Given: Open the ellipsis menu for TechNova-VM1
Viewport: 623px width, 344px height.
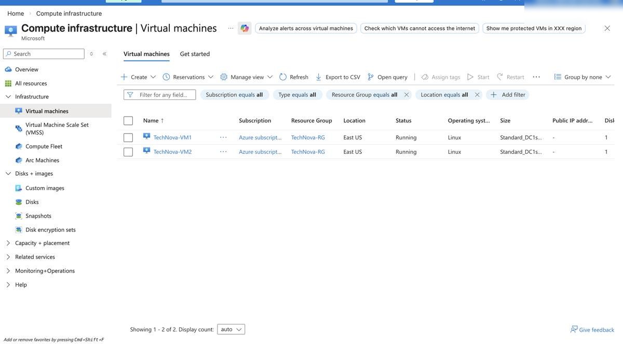Looking at the screenshot, I should (223, 137).
